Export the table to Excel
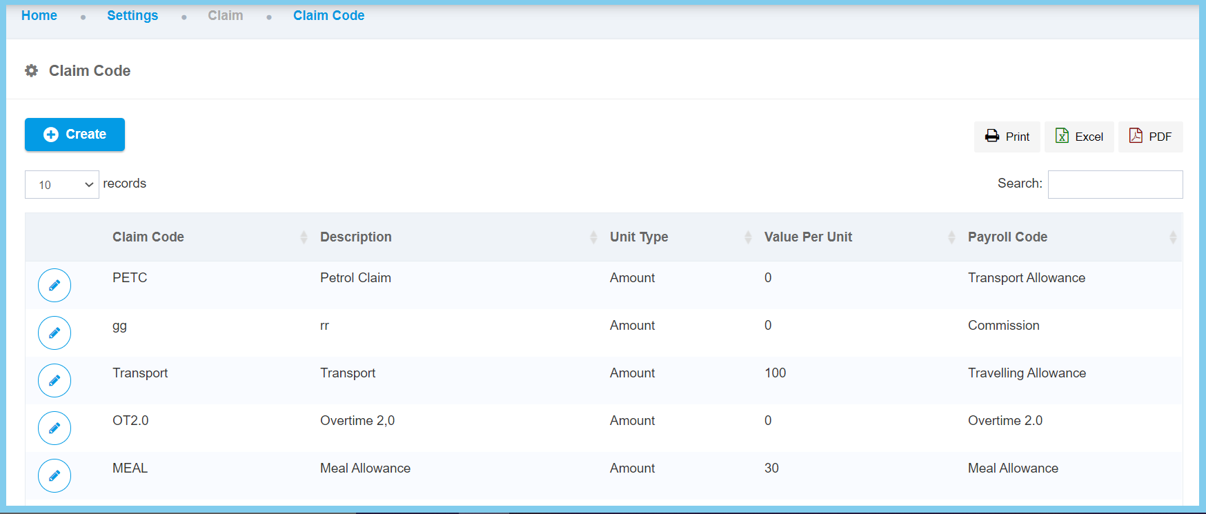 1079,137
